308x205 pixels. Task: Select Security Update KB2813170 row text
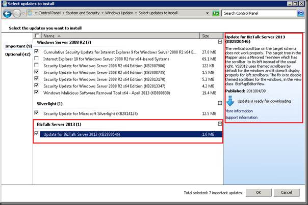pos(105,79)
